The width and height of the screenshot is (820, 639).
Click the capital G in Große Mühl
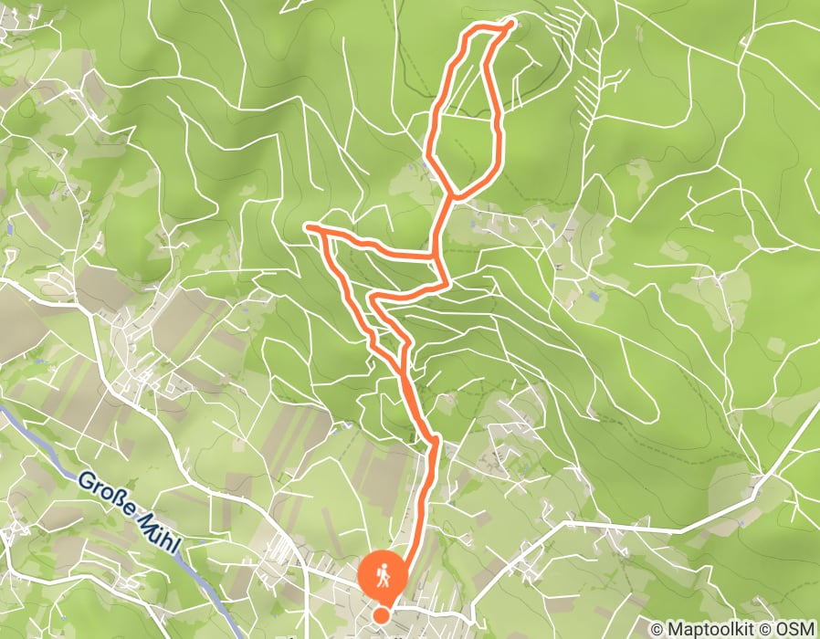(x=86, y=480)
